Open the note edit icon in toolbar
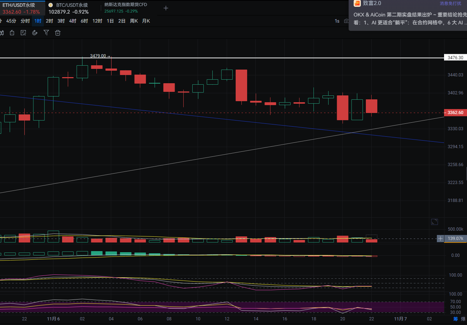This screenshot has width=467, height=325. (x=23, y=33)
